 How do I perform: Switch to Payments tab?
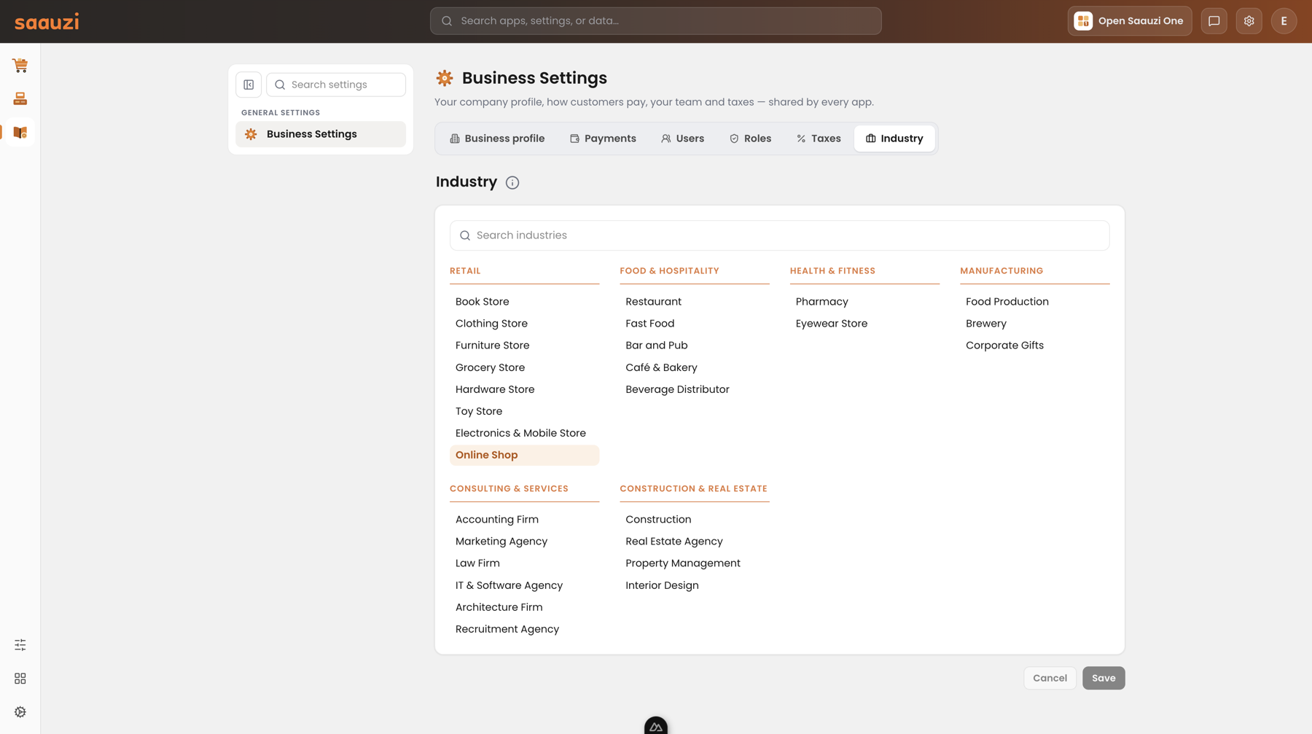point(603,138)
